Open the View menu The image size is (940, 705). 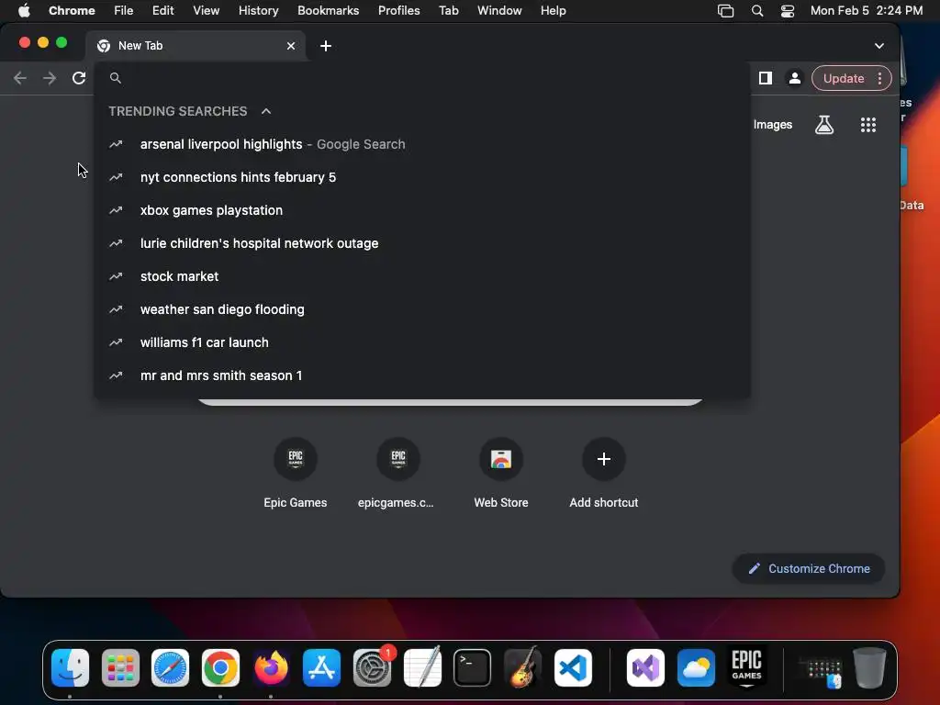point(206,11)
